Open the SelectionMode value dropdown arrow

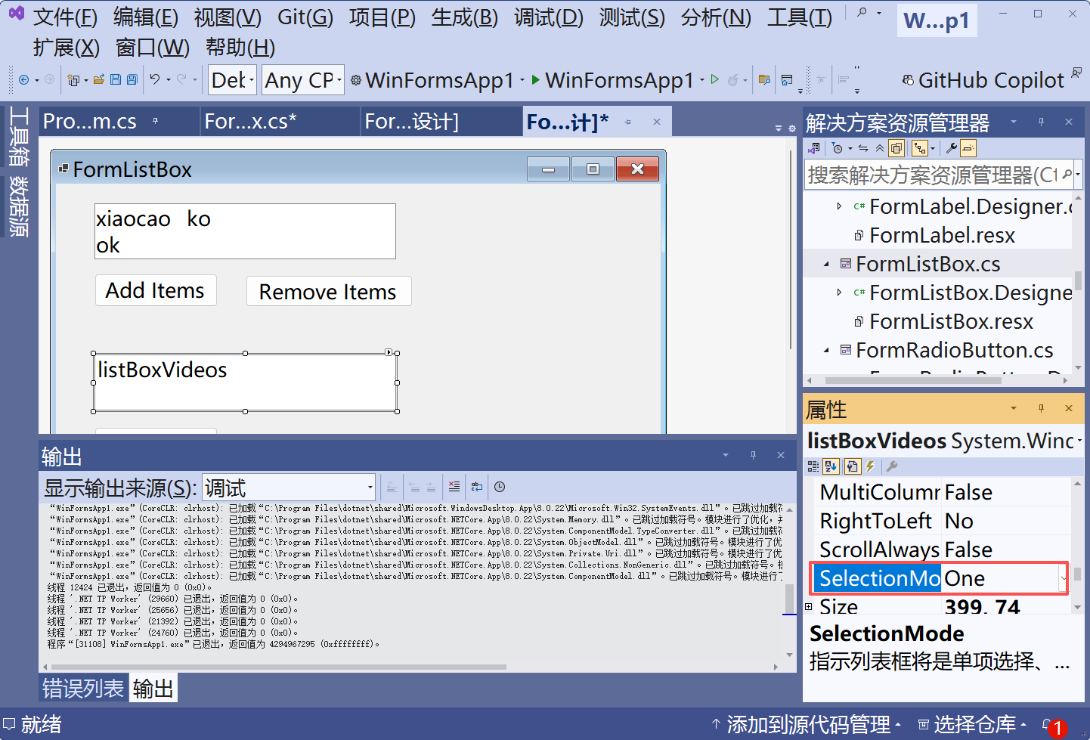point(1064,579)
